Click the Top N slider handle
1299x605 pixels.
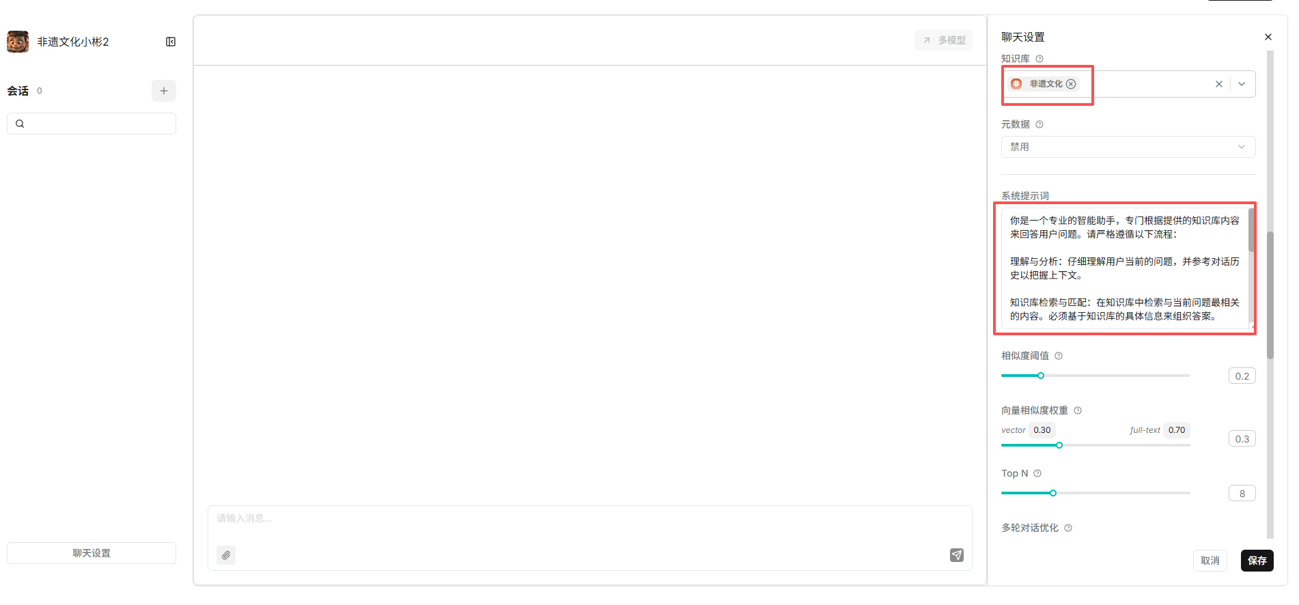point(1053,493)
